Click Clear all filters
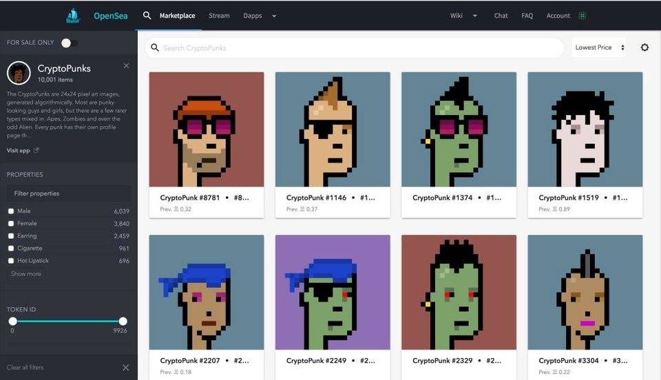The width and height of the screenshot is (661, 380). 25,368
